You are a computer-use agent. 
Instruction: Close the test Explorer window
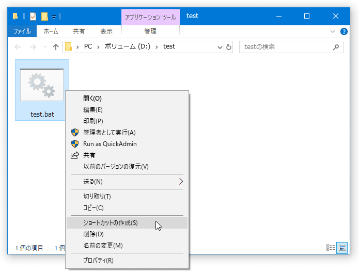click(336, 16)
